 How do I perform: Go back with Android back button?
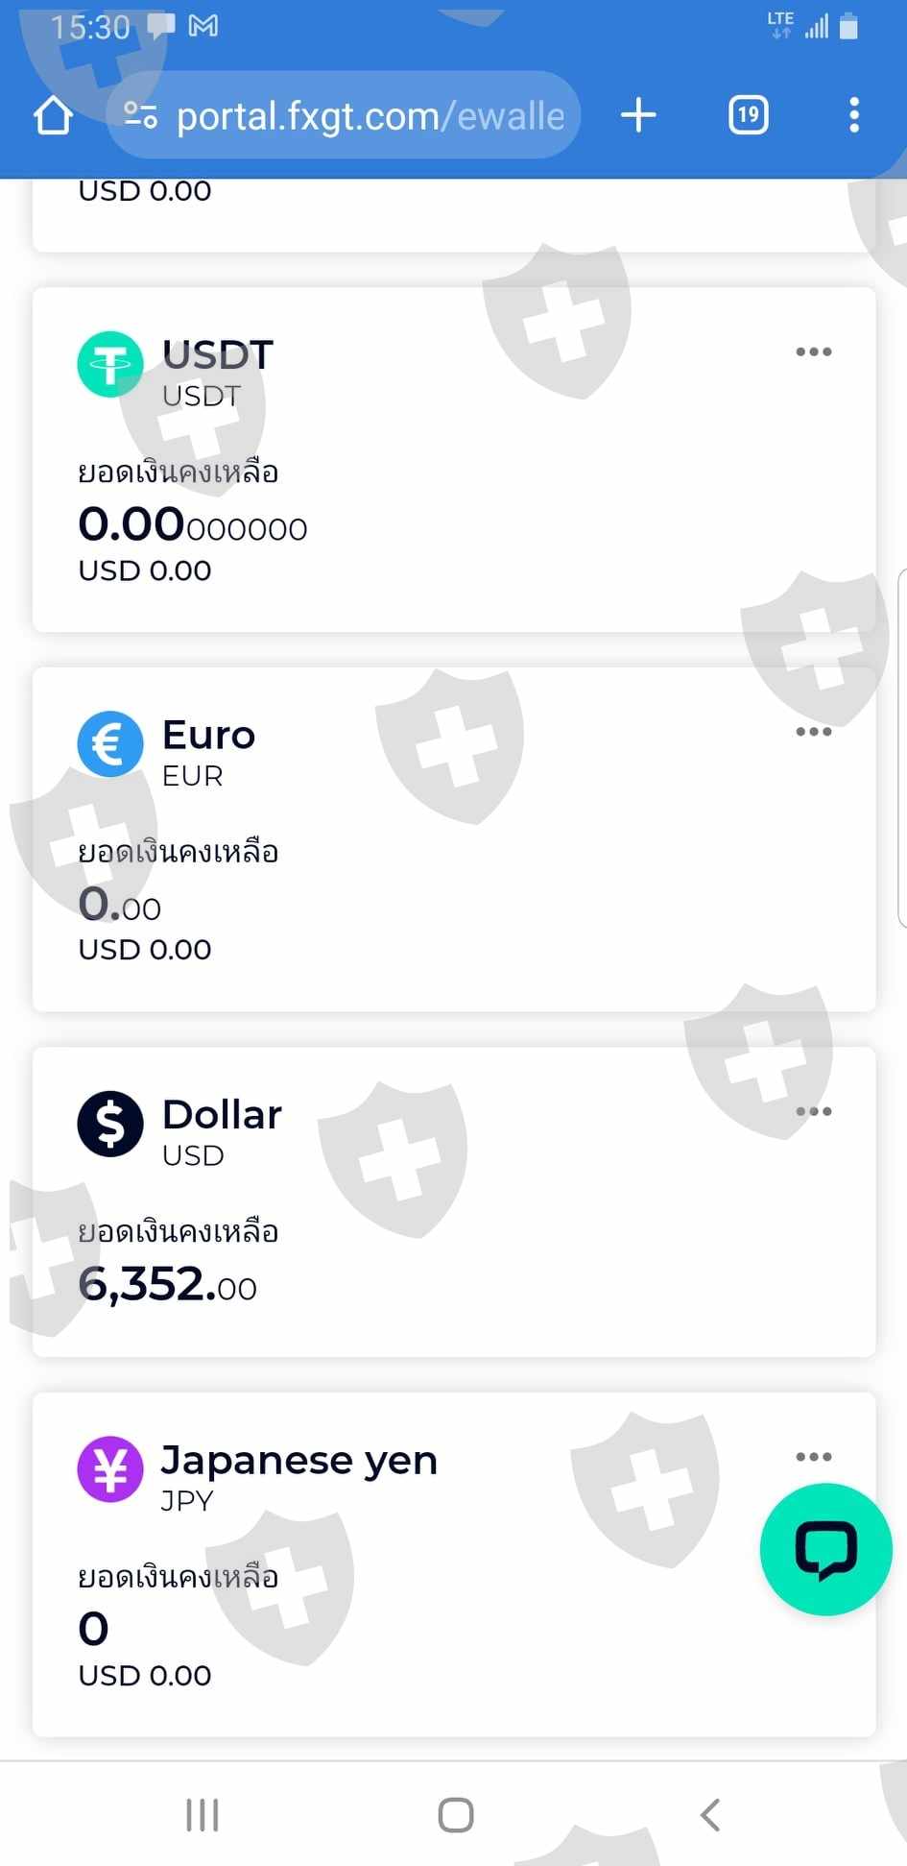pyautogui.click(x=709, y=1815)
